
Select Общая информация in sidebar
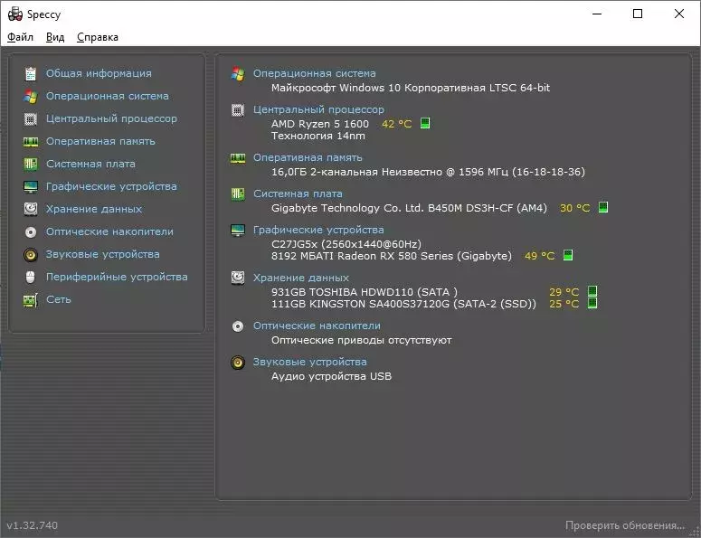point(99,73)
